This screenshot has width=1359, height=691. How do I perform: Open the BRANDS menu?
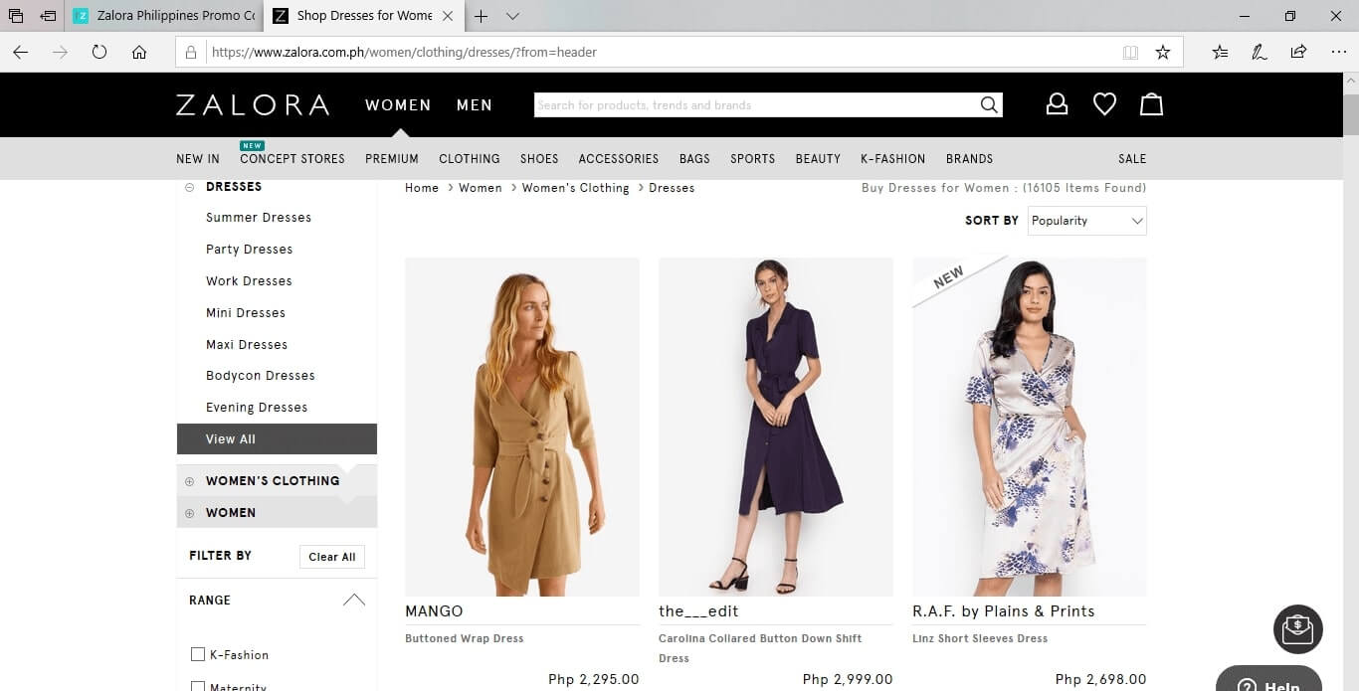(970, 158)
